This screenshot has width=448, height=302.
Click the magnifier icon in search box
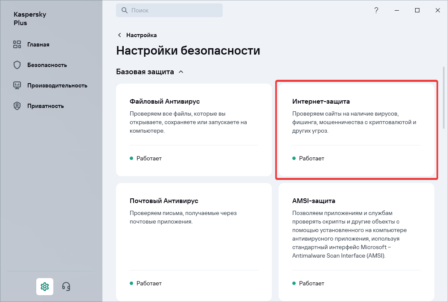click(124, 10)
